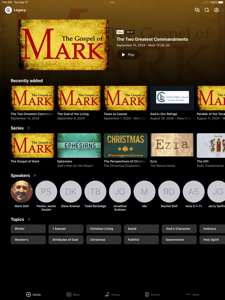Screen dimensions: 225x300
Task: Switch to the Media tab
Action: pyautogui.click(x=33, y=295)
